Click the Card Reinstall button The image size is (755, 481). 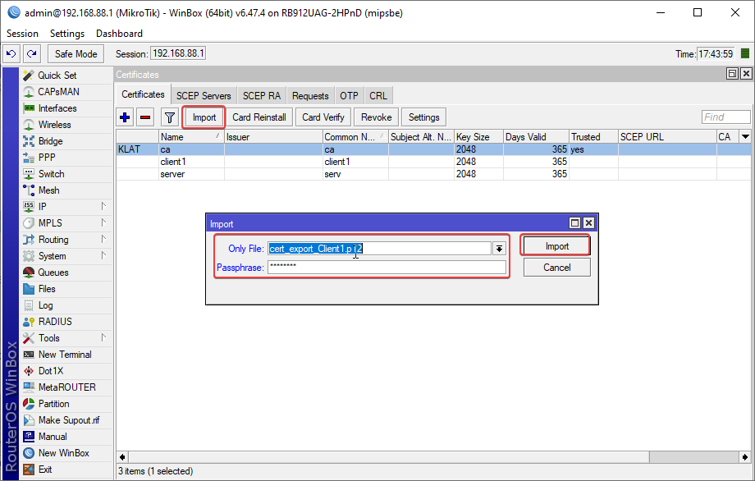(259, 117)
